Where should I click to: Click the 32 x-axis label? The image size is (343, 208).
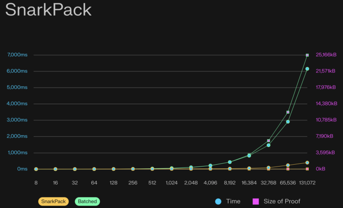[75, 183]
